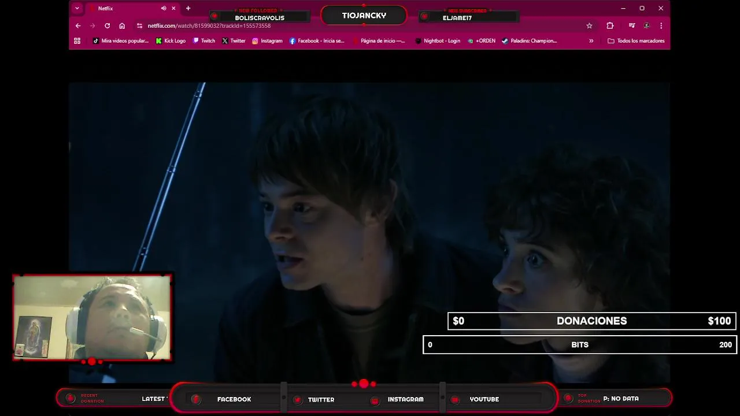Click the YOUTUBE overlay label

coord(484,399)
